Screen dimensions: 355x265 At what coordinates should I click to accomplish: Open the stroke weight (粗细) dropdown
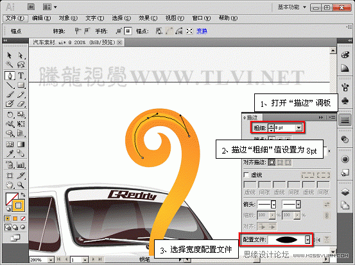point(299,128)
